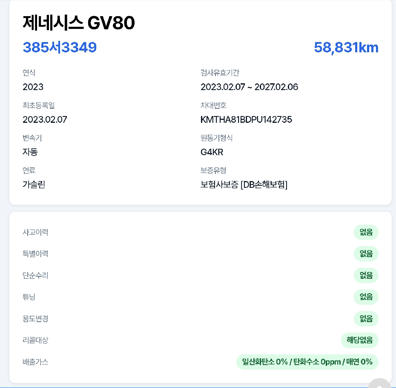Click the 특별이력 row label
This screenshot has width=396, height=388.
coord(35,254)
